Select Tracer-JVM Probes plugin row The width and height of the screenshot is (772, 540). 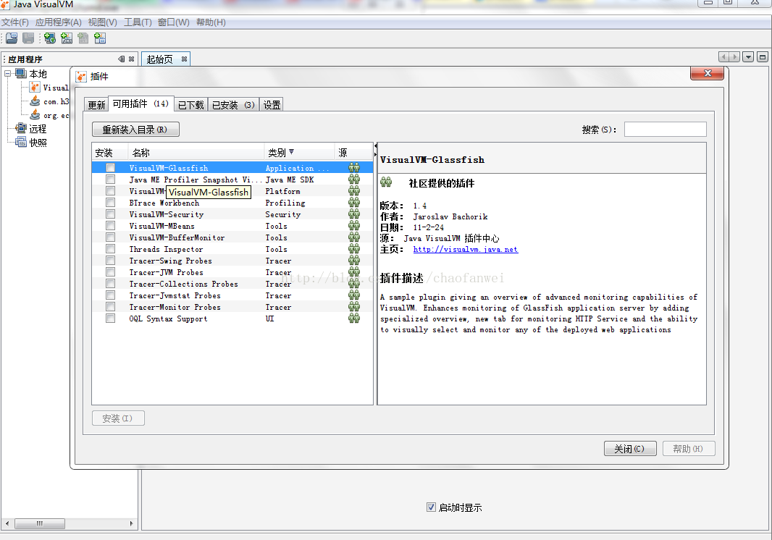232,272
